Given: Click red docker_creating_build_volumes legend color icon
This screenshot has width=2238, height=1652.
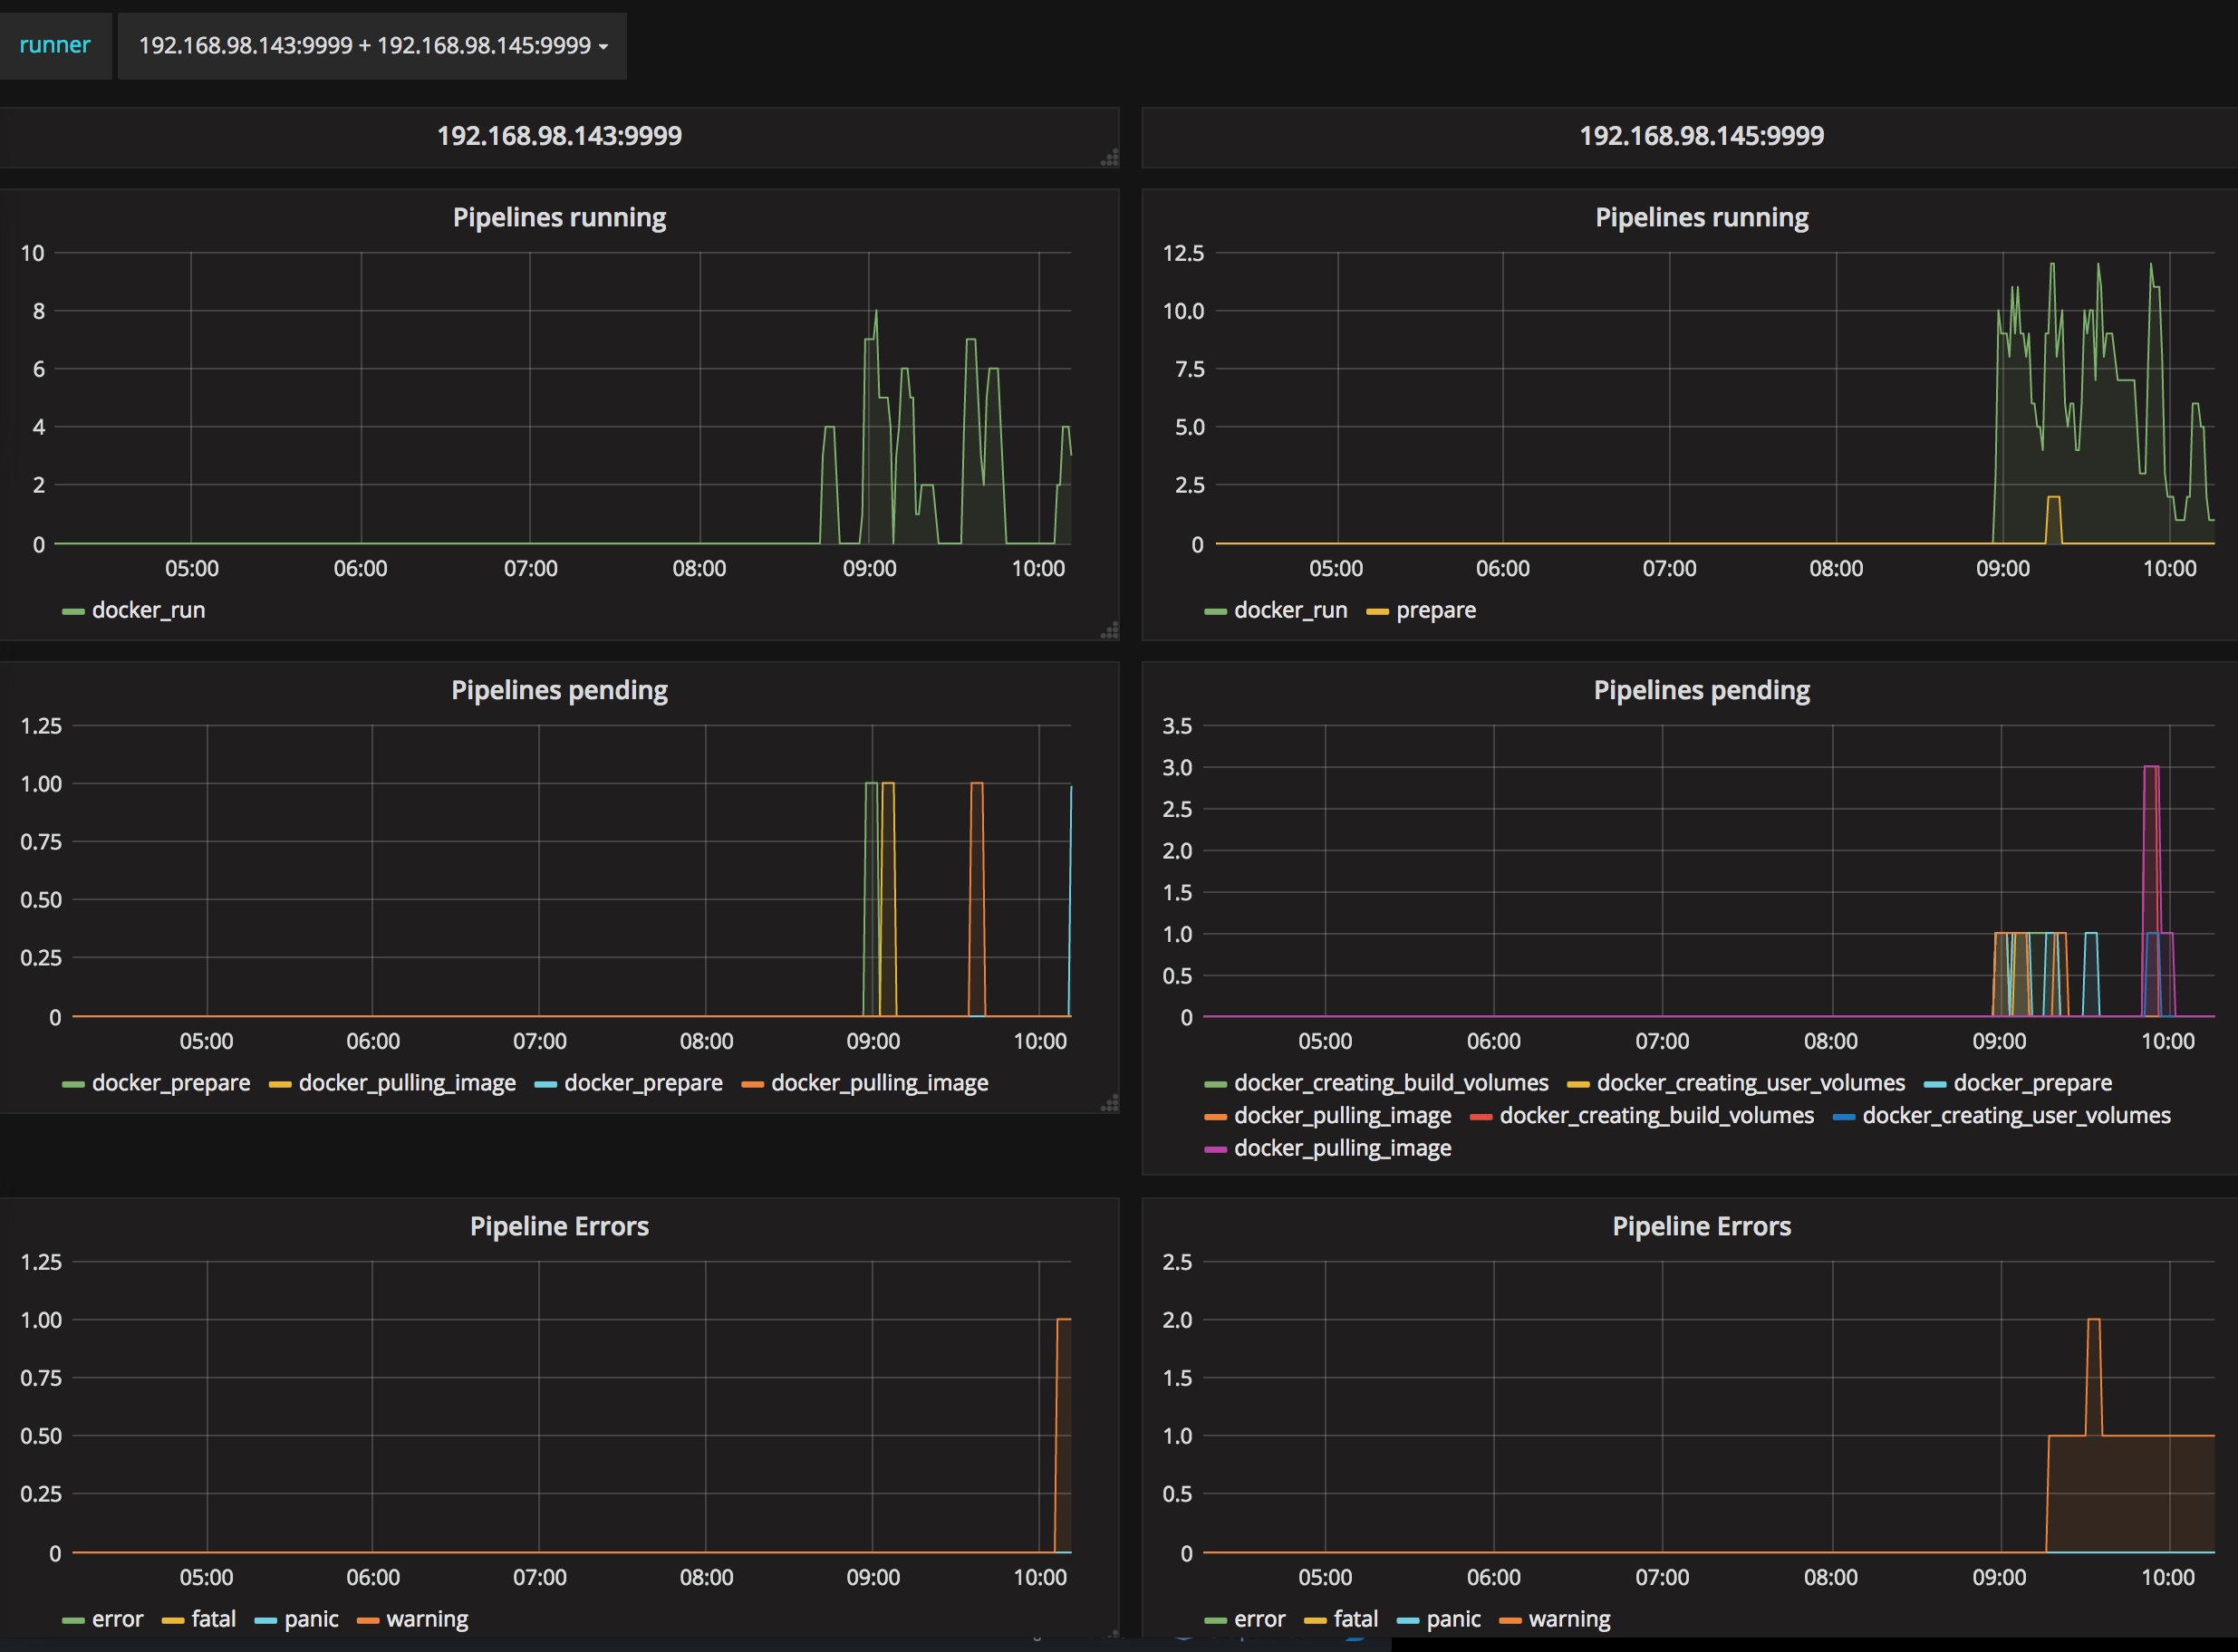Looking at the screenshot, I should (1481, 1117).
